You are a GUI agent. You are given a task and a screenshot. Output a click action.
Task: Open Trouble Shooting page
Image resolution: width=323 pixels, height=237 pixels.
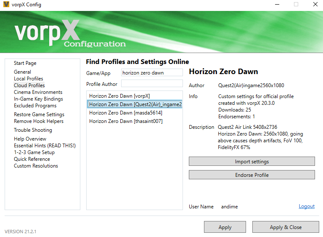pos(33,130)
